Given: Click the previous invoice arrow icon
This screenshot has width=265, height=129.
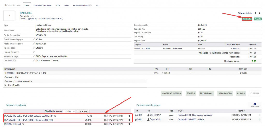Looking at the screenshot, I should click(255, 13).
